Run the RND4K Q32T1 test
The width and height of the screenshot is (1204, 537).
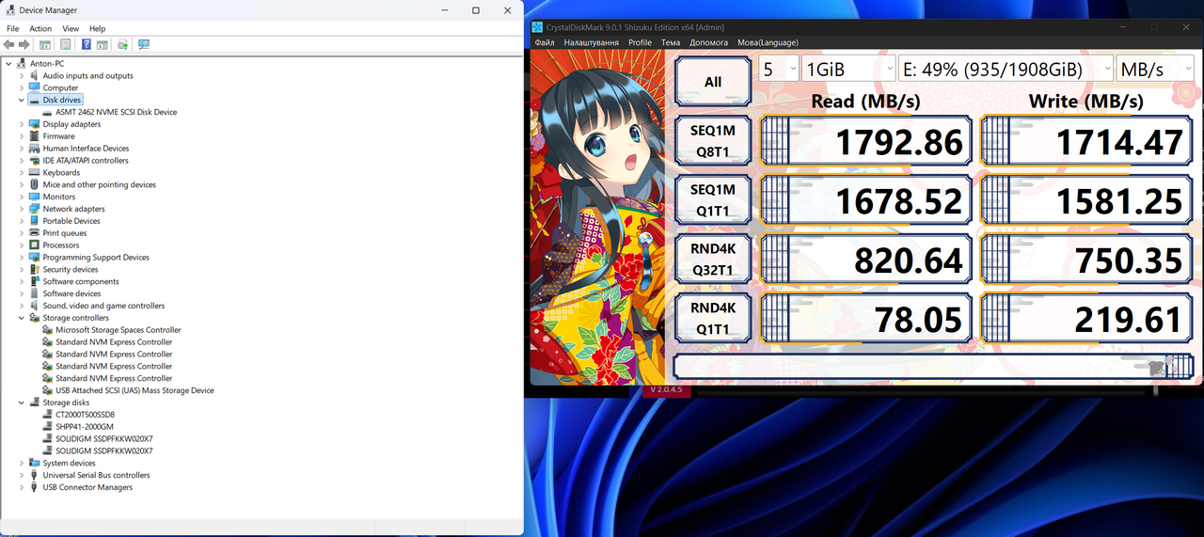coord(713,259)
